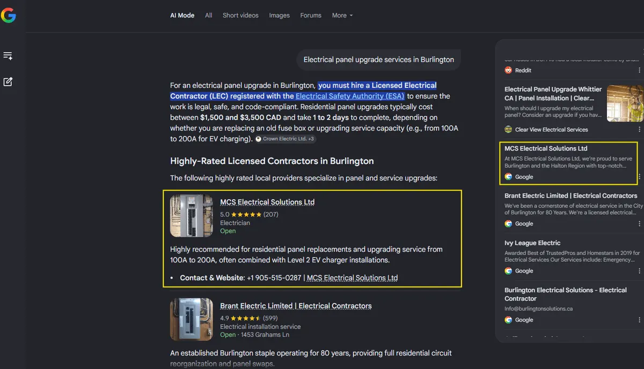Click Google icon under Ivy League Electric

(508, 271)
